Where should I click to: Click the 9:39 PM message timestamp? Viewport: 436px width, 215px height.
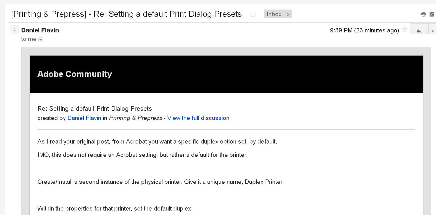365,30
